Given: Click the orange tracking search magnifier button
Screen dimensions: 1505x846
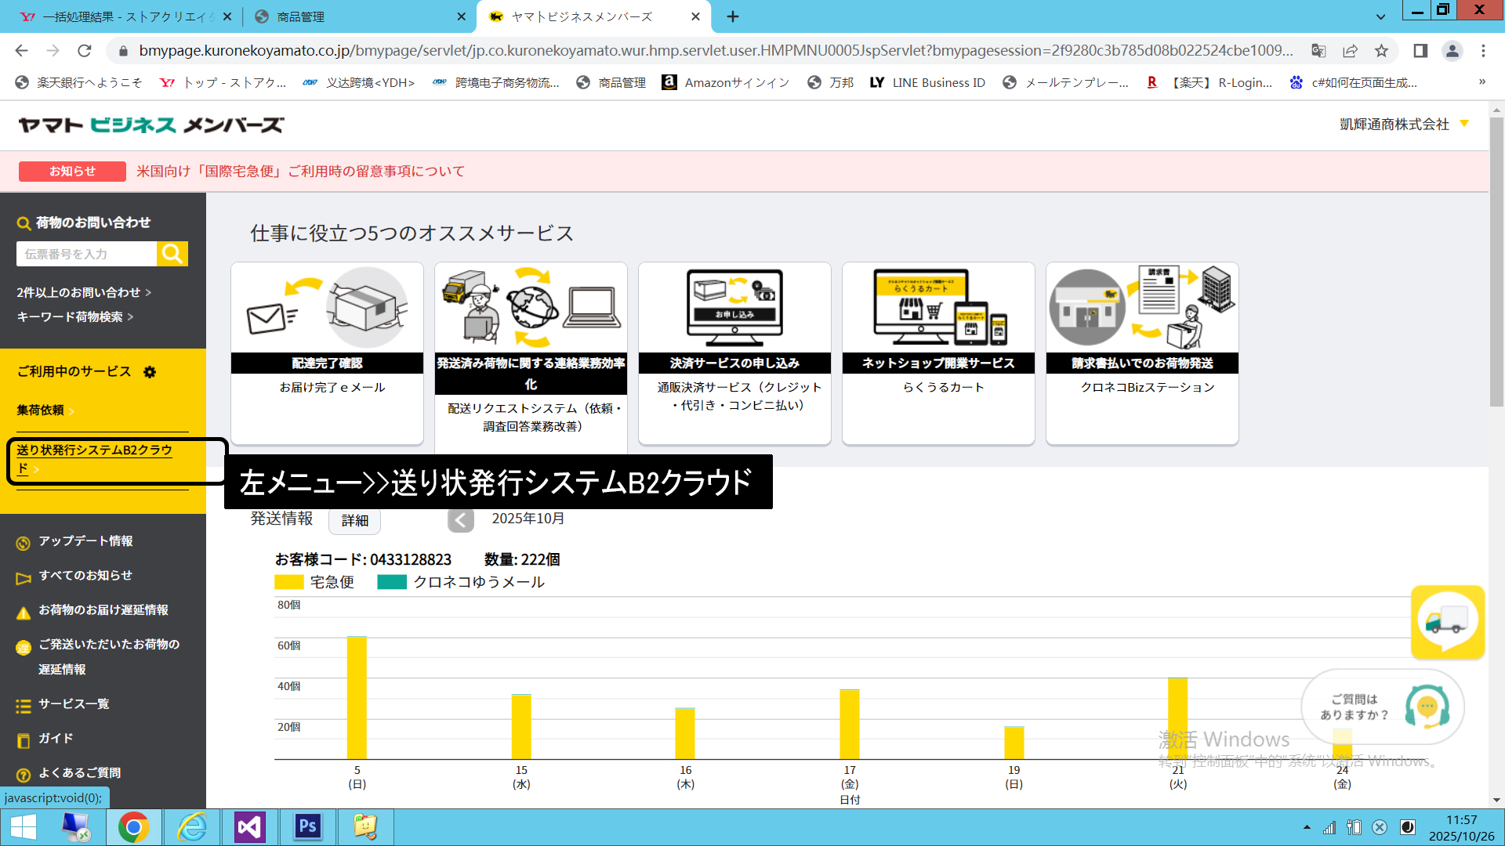Looking at the screenshot, I should pyautogui.click(x=172, y=254).
